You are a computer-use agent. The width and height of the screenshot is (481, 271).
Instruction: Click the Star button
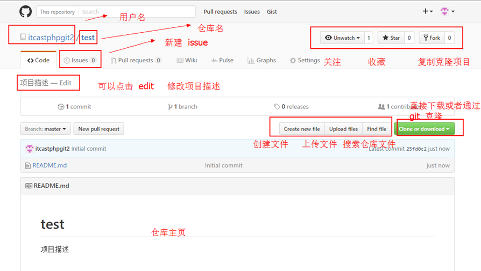click(x=391, y=38)
